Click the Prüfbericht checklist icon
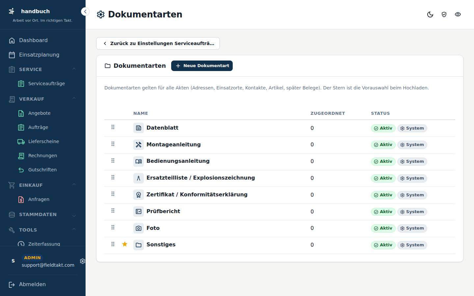The height and width of the screenshot is (296, 474). 139,211
